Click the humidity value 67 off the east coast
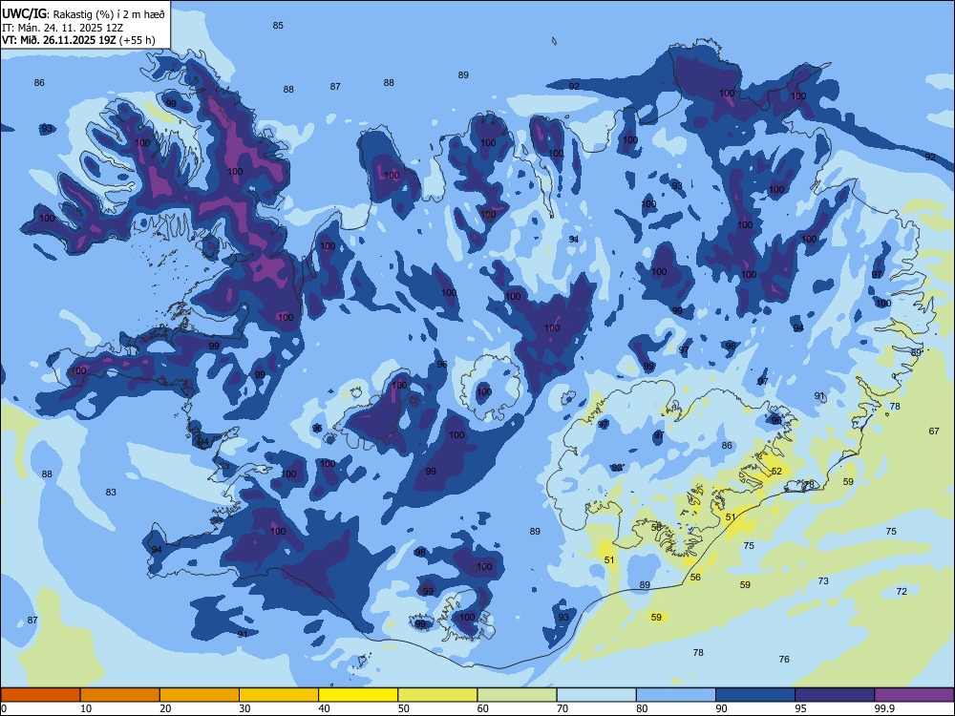This screenshot has height=716, width=955. (934, 432)
